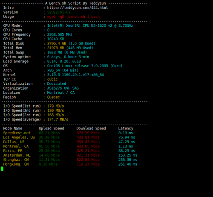Click the Hongkong latency 261.46 ms
213x197 pixels.
[x=128, y=164]
